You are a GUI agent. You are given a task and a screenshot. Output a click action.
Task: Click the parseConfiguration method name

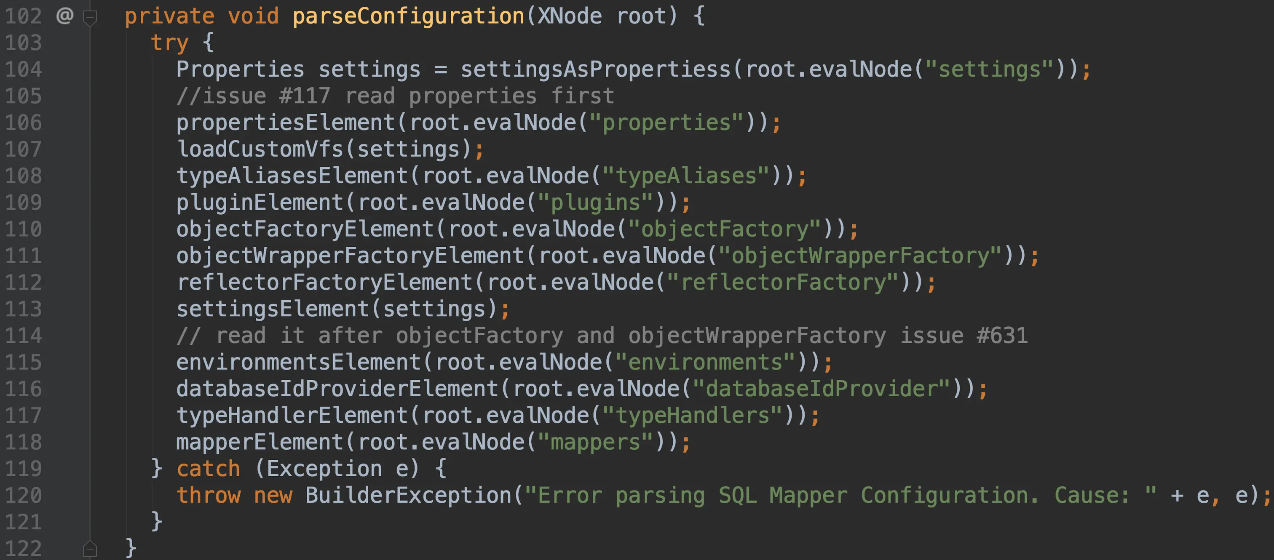(408, 16)
